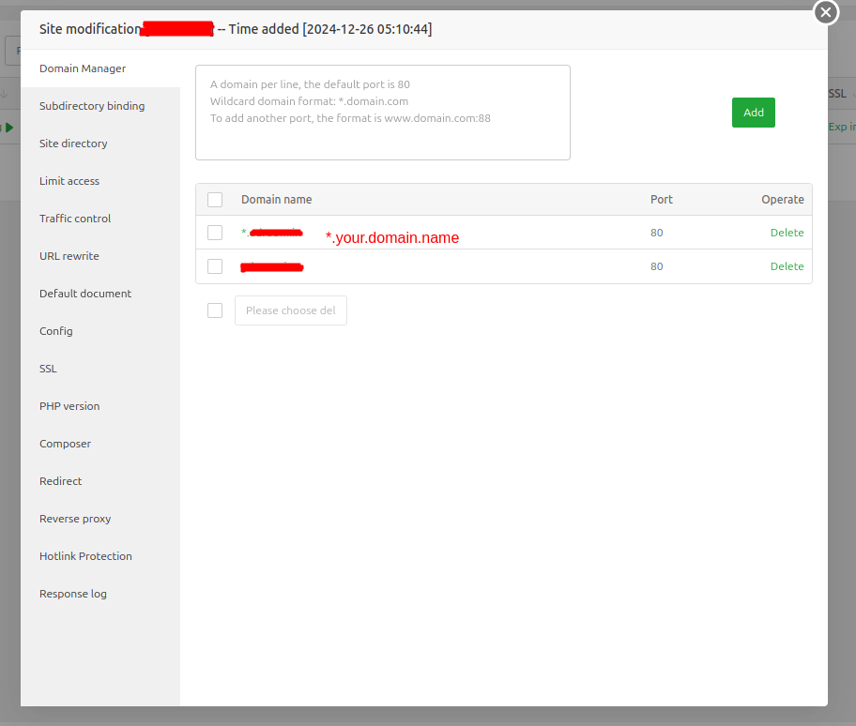The height and width of the screenshot is (726, 856).
Task: Open the Please choose del dropdown
Action: (290, 310)
